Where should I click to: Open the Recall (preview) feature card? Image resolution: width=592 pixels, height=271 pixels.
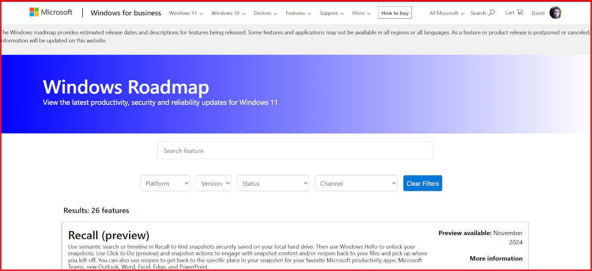(109, 235)
